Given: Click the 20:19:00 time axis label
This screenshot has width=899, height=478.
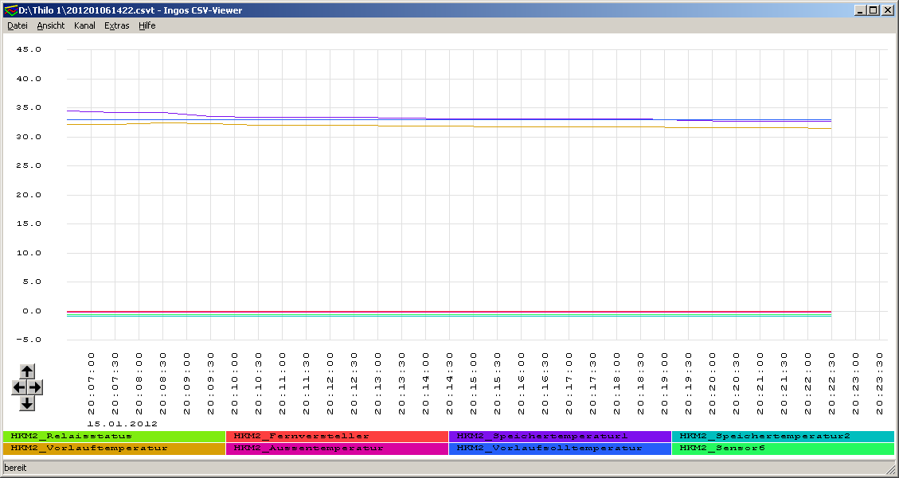Looking at the screenshot, I should click(x=664, y=383).
